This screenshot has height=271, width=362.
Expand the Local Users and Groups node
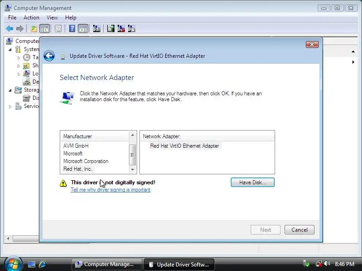click(19, 74)
